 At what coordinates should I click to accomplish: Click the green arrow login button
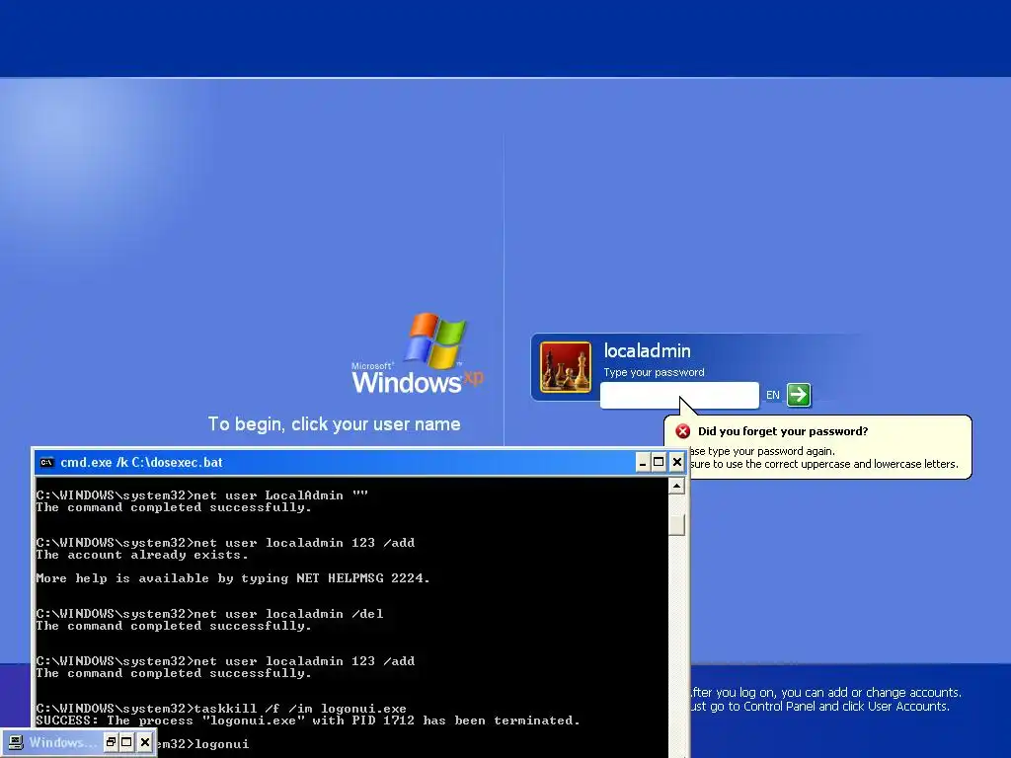(x=799, y=395)
